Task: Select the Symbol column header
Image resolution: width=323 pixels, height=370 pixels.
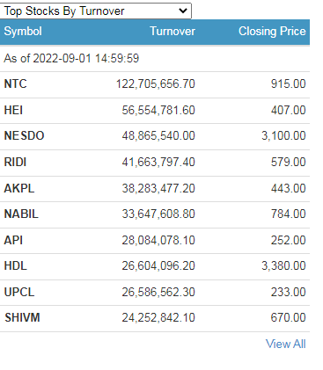Action: 23,31
